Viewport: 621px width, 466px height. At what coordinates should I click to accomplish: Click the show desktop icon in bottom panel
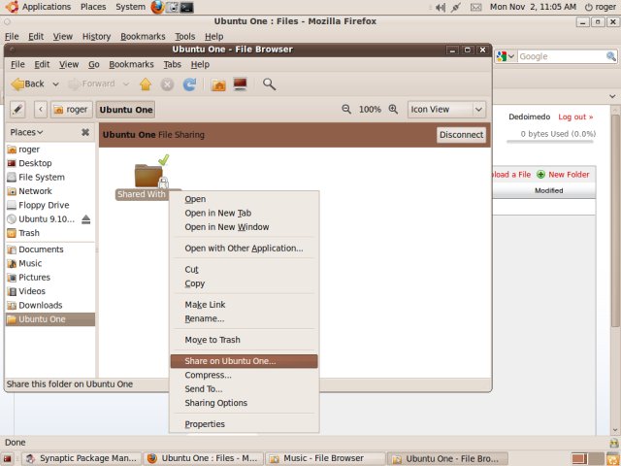[7, 458]
